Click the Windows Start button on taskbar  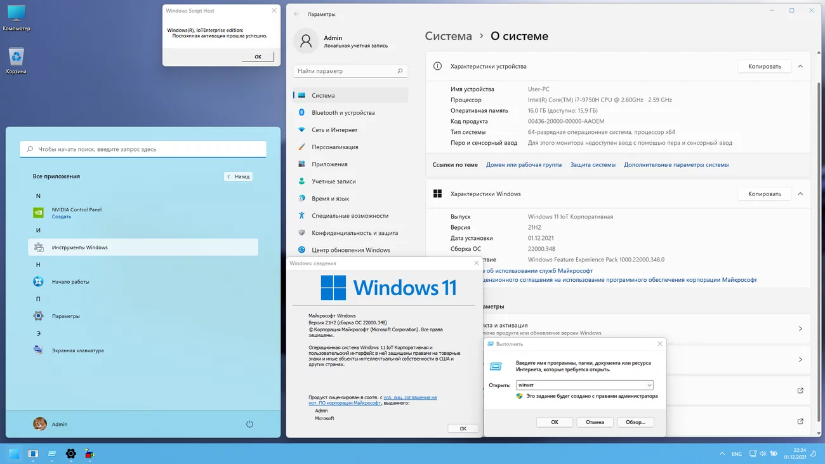pos(14,453)
